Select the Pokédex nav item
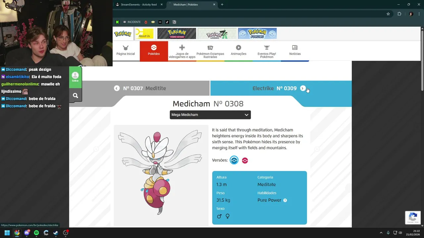This screenshot has height=238, width=424. 154,51
